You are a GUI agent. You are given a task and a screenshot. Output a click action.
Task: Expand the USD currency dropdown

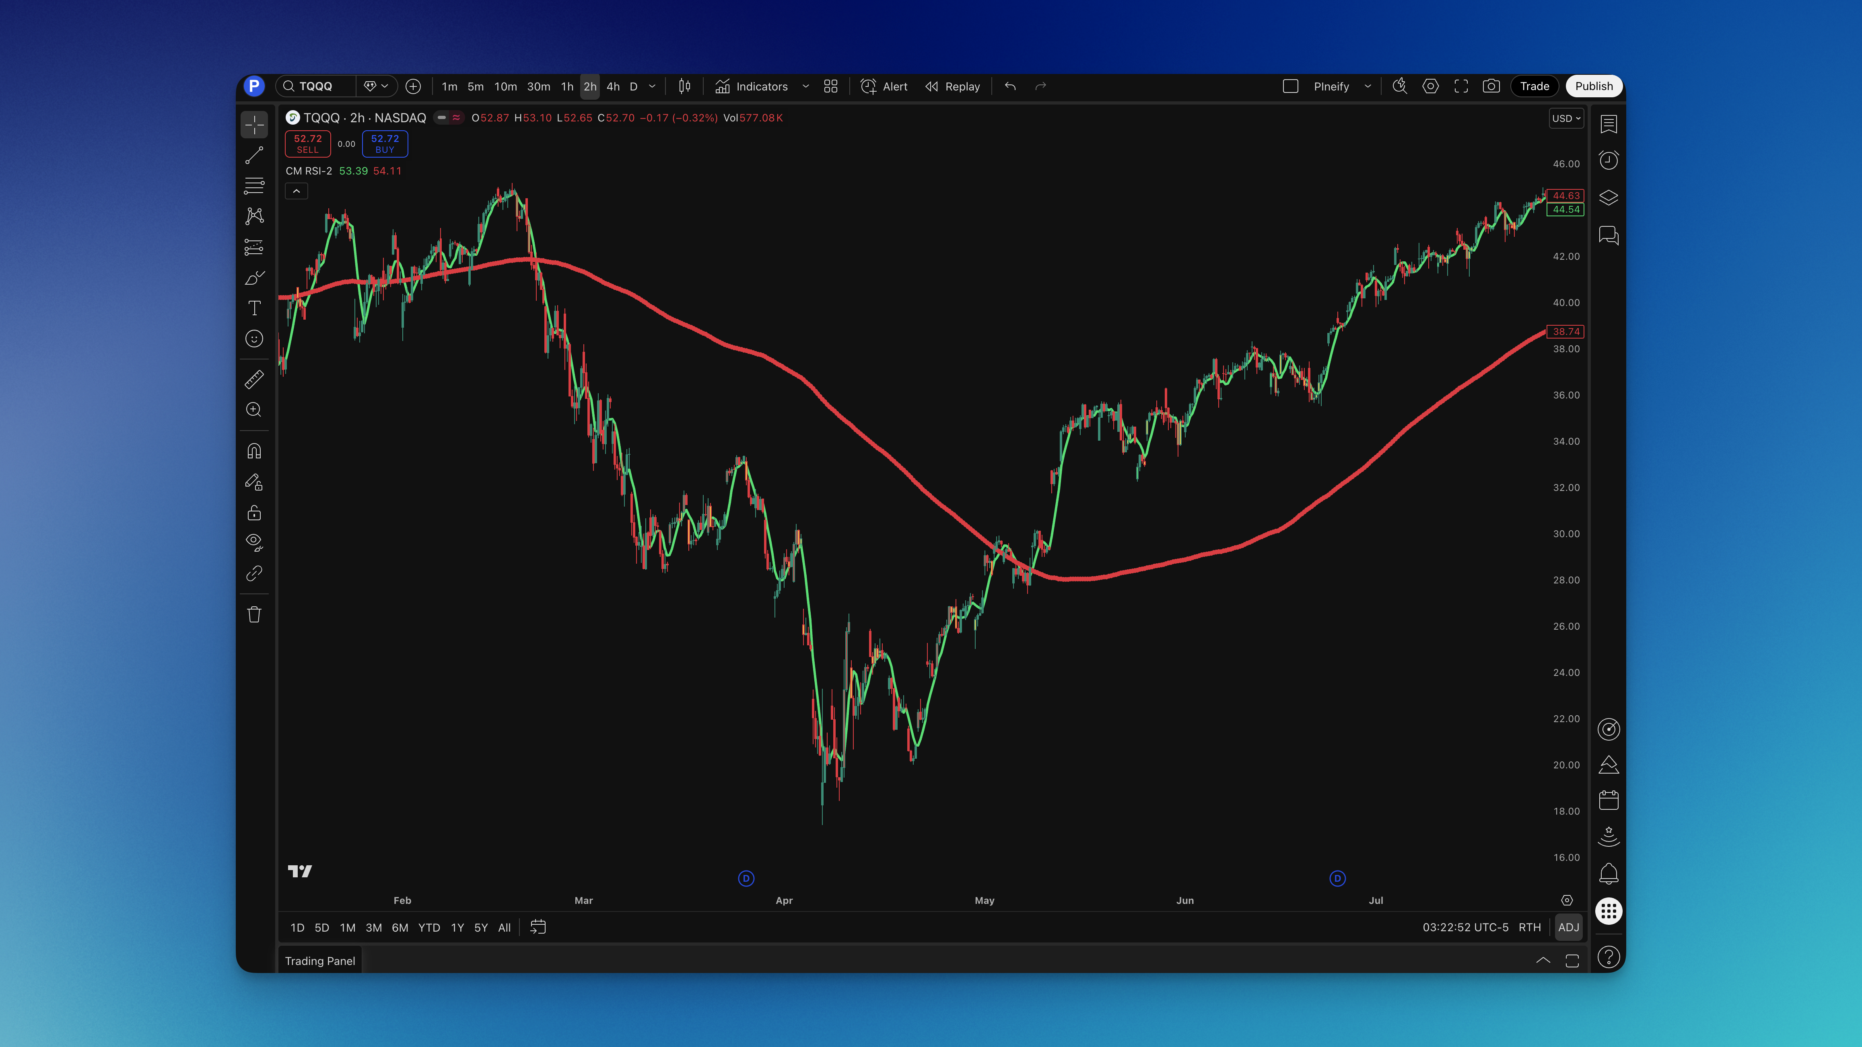[1566, 119]
